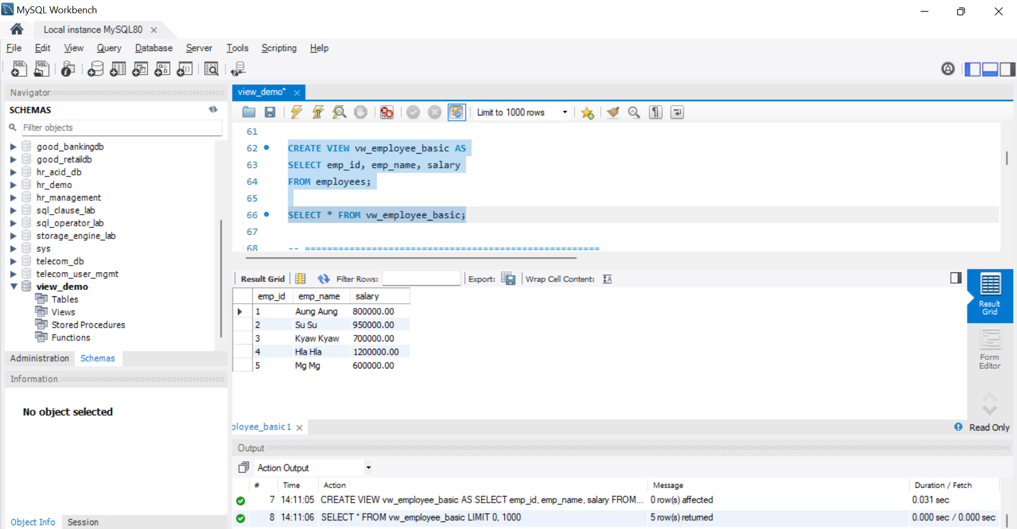The image size is (1017, 529).
Task: Expand the good_bankingdb schema
Action: click(13, 147)
